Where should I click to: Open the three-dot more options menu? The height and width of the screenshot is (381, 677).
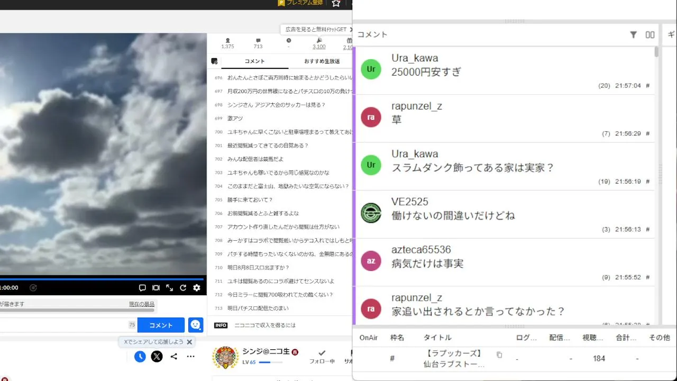click(x=191, y=357)
